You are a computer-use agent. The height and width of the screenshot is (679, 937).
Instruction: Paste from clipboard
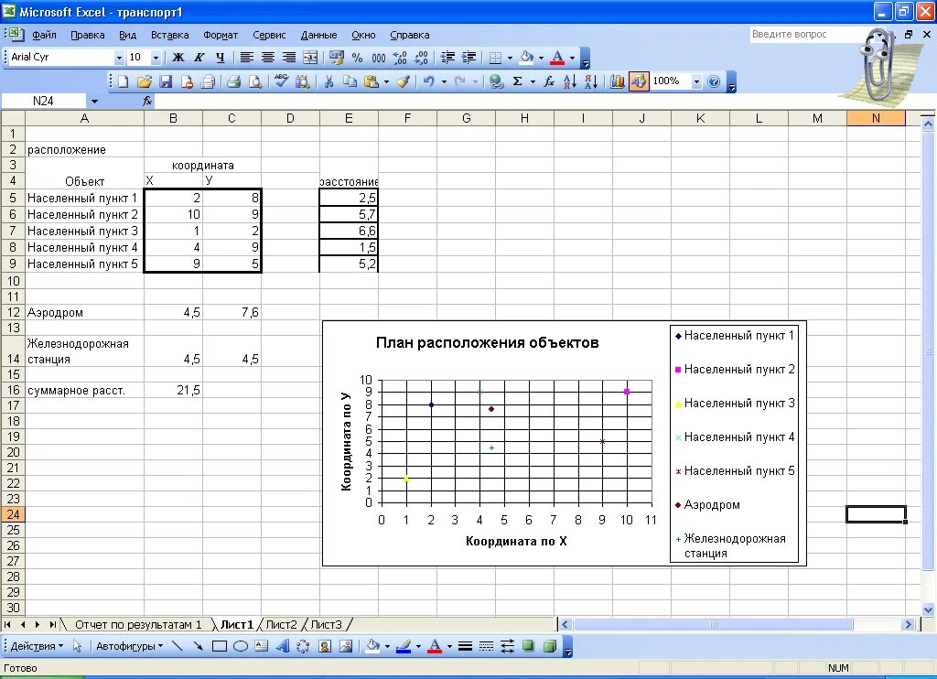(372, 81)
